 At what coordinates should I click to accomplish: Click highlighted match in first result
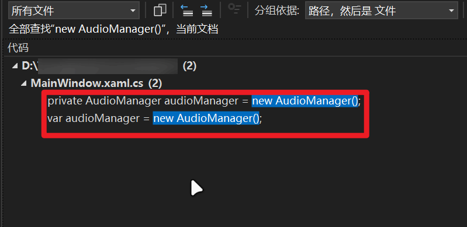pos(305,101)
